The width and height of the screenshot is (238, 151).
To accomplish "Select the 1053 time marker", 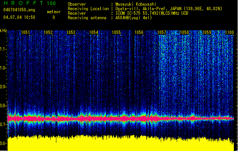I will click(71, 33).
